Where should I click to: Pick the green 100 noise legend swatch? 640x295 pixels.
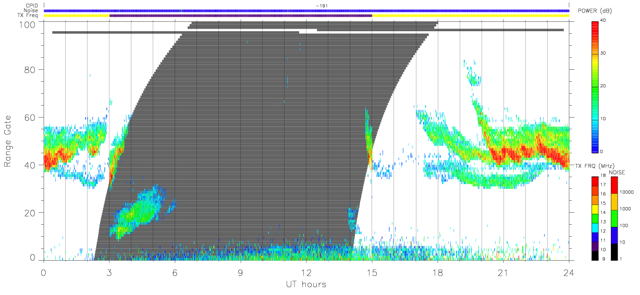click(x=614, y=219)
